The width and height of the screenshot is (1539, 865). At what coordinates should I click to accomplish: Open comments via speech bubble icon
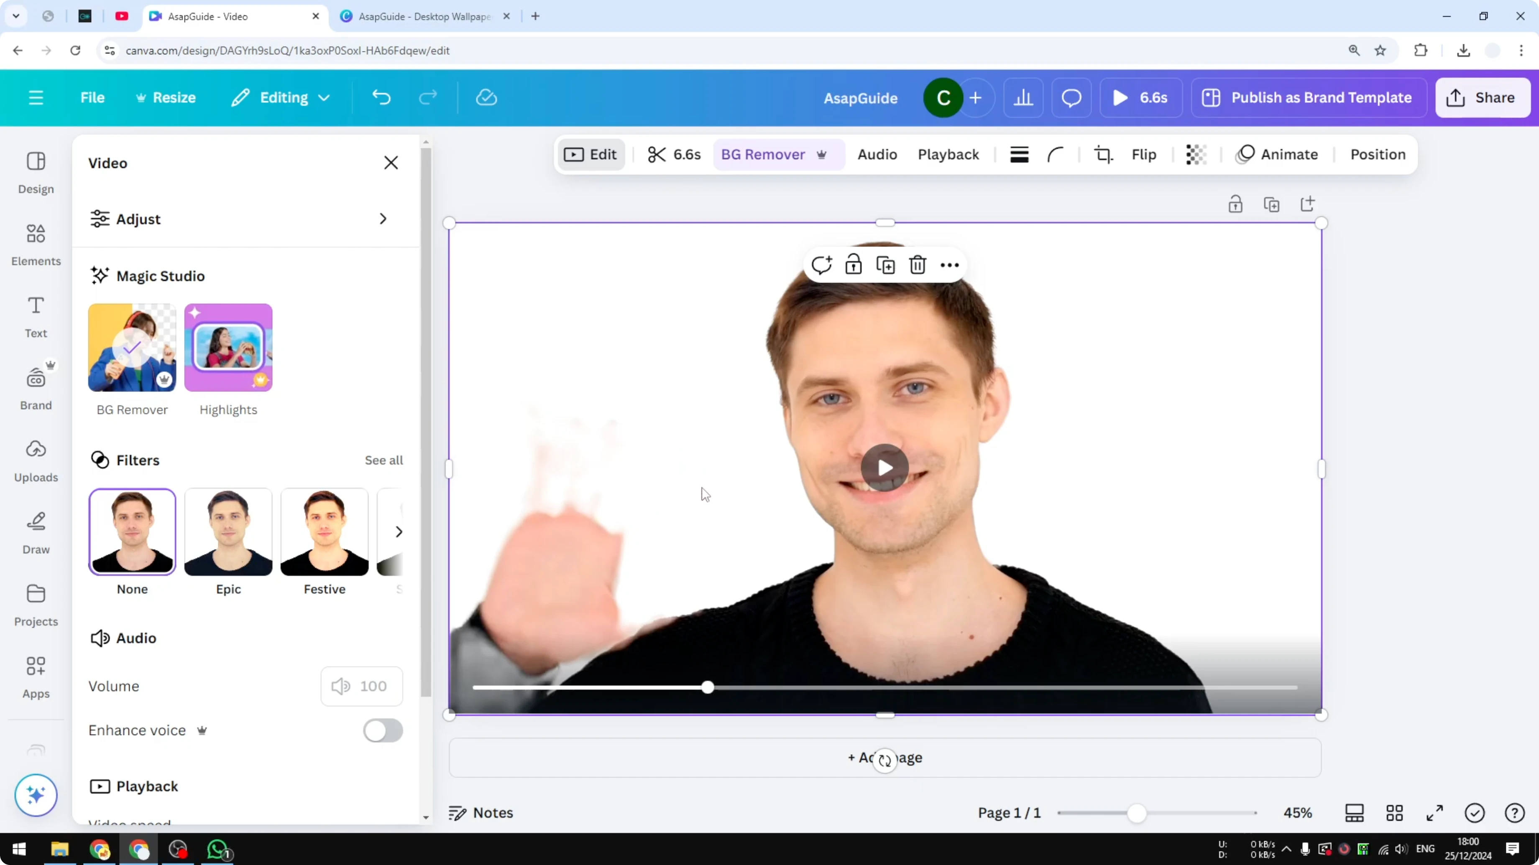pyautogui.click(x=1071, y=97)
